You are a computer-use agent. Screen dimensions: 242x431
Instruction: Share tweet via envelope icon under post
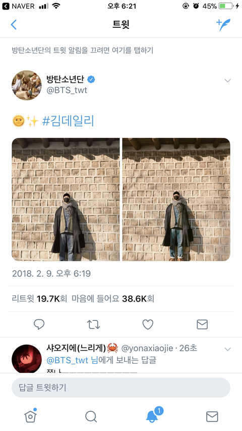pos(202,324)
